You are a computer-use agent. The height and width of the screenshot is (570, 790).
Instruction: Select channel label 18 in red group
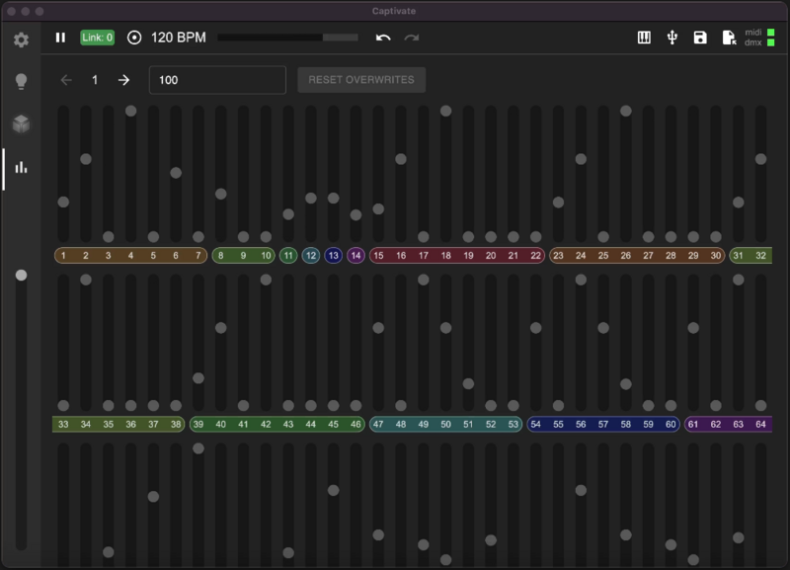coord(446,256)
